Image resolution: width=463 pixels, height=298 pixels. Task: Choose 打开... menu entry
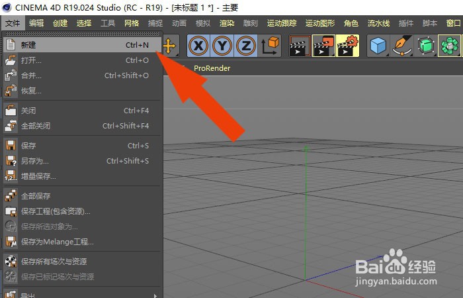tap(83, 60)
